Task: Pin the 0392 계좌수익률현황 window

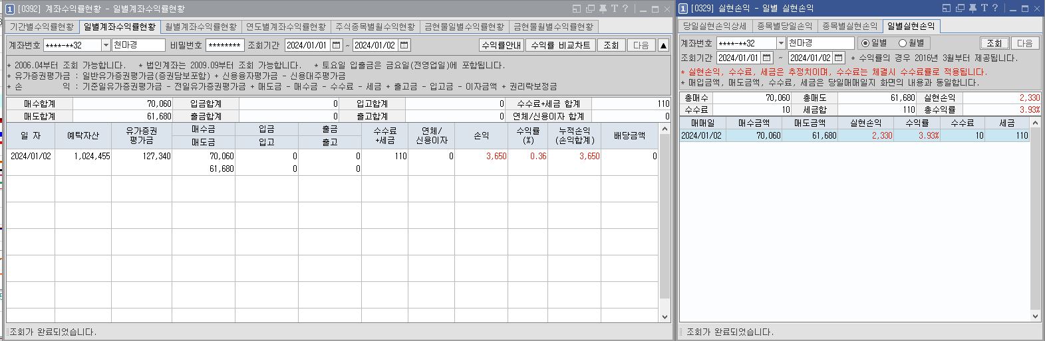Action: point(602,9)
